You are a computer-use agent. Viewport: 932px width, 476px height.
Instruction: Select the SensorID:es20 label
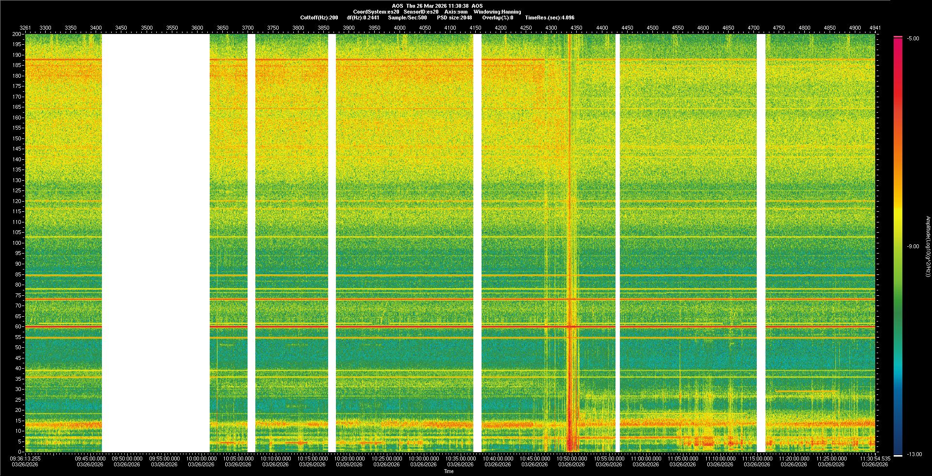[421, 12]
